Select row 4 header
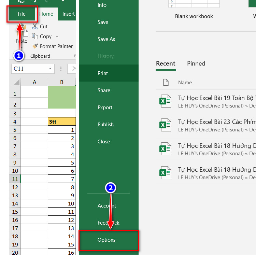Image resolution: width=256 pixels, height=255 pixels. (x=15, y=122)
